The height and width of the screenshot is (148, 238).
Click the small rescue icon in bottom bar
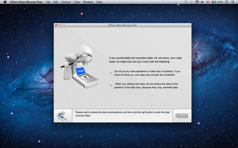pyautogui.click(x=62, y=116)
